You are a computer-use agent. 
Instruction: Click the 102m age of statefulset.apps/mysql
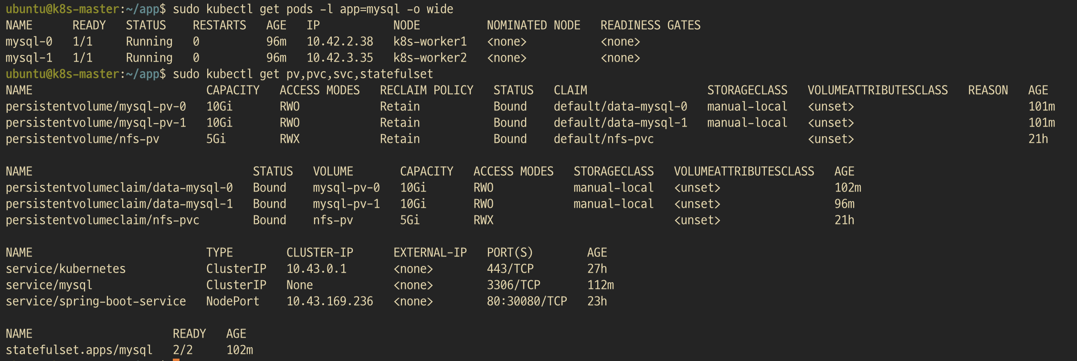[240, 350]
